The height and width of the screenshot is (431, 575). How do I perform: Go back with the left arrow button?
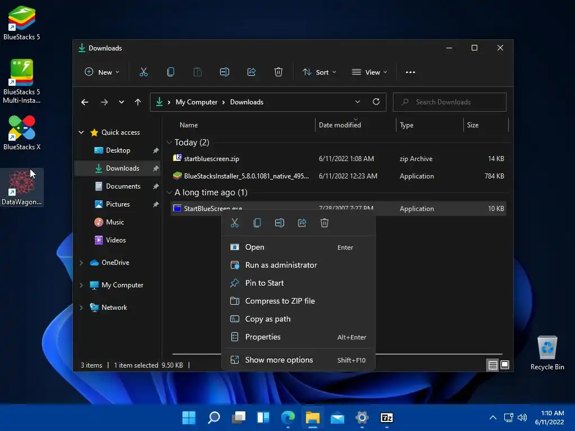pyautogui.click(x=85, y=102)
